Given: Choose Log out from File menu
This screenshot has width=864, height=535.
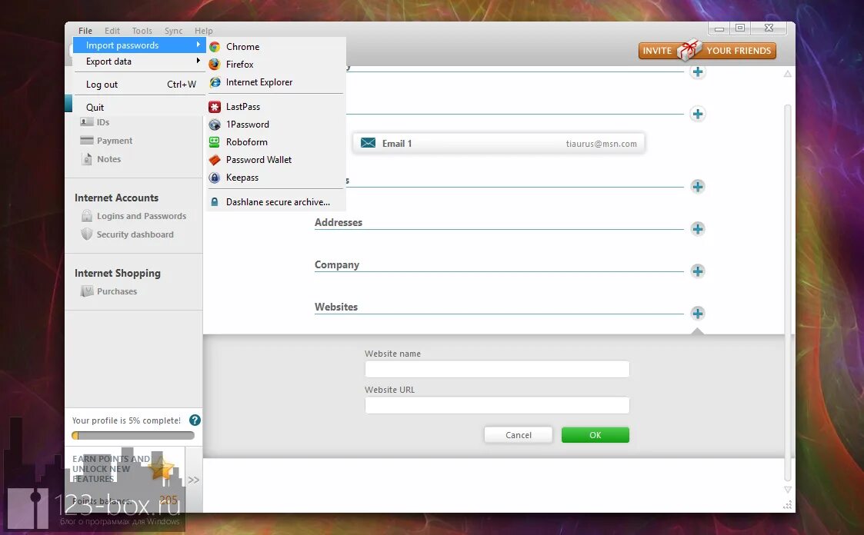Looking at the screenshot, I should point(139,85).
